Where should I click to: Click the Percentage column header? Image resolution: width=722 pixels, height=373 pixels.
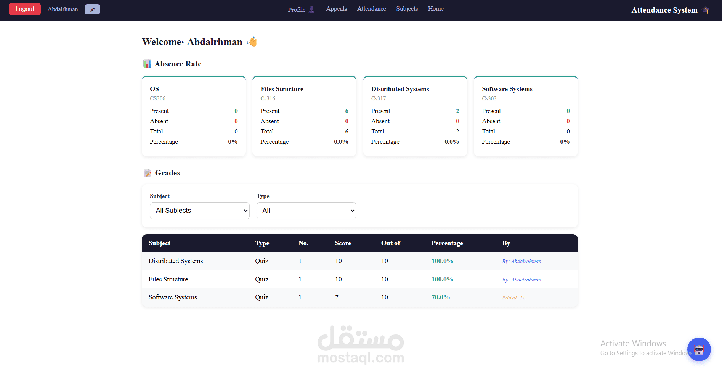tap(447, 243)
